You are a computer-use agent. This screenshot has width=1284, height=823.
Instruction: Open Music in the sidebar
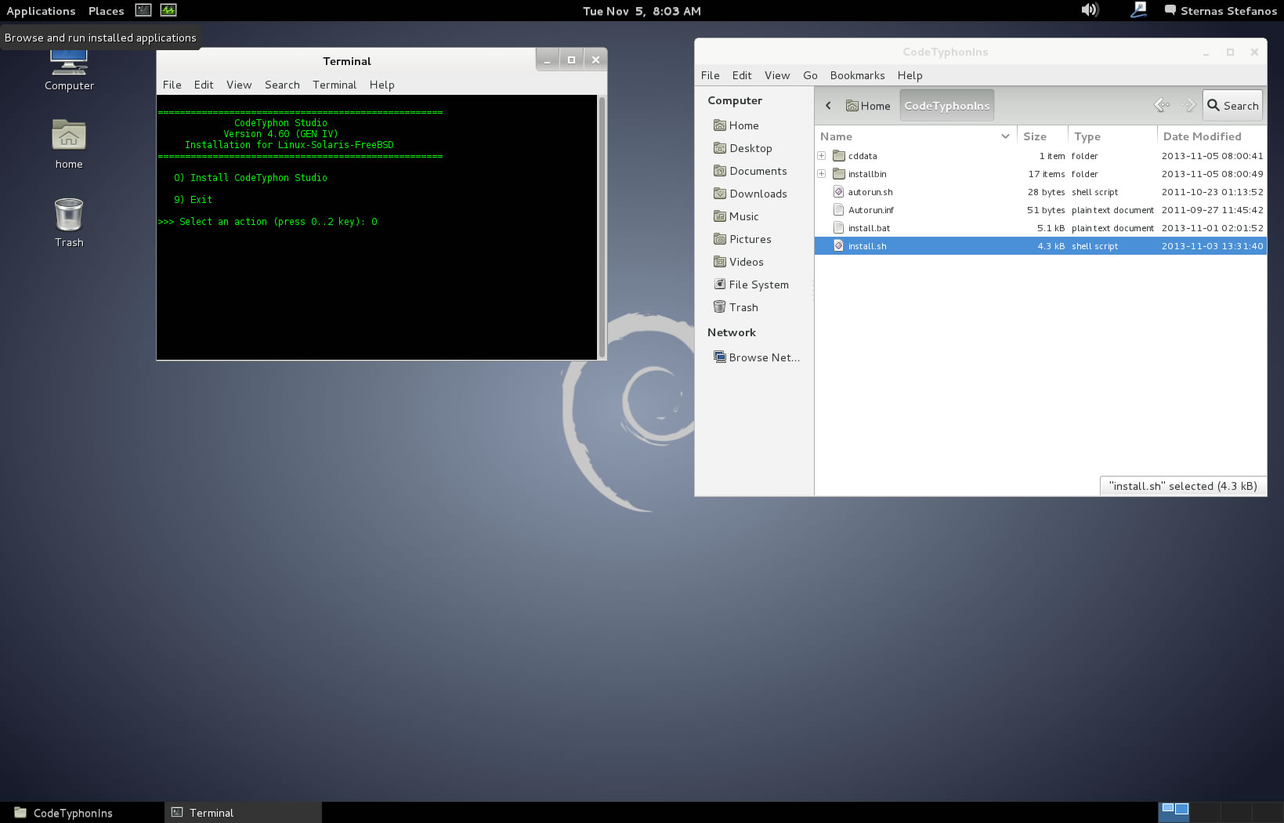pos(736,216)
